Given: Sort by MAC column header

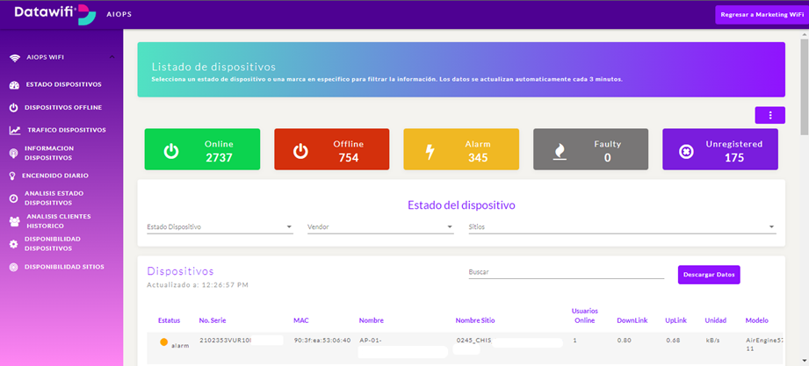Looking at the screenshot, I should click(300, 320).
